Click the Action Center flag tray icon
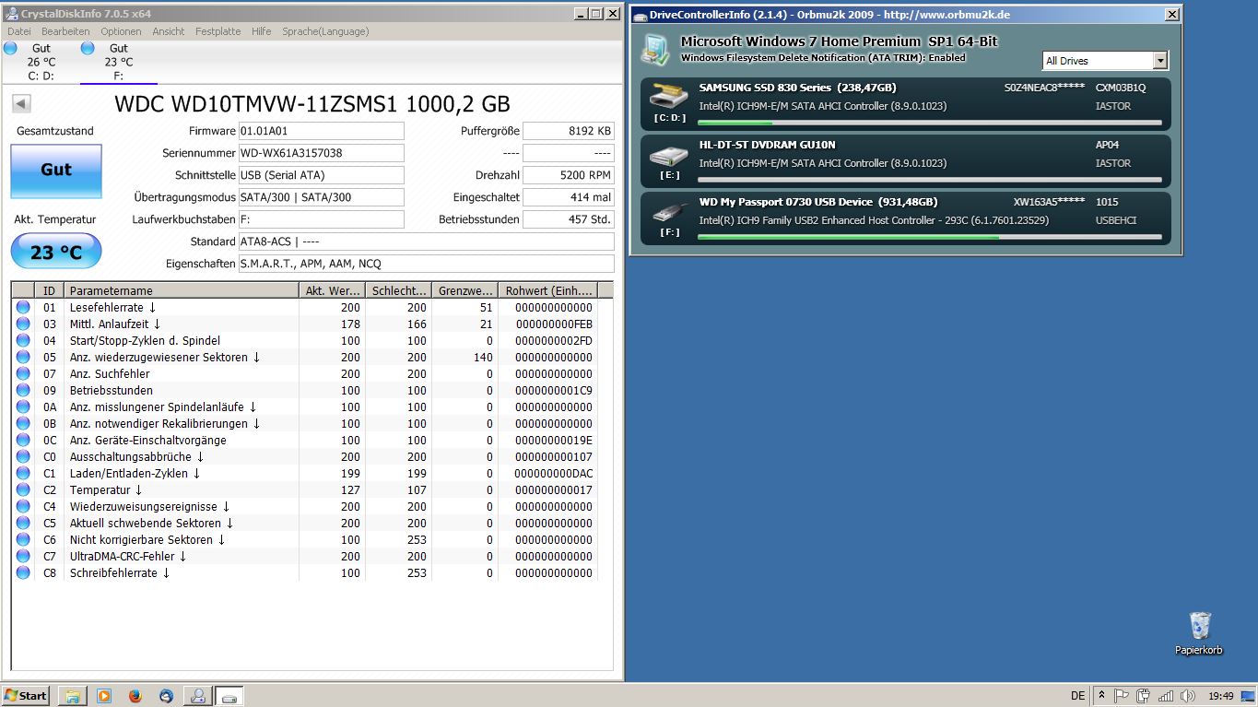The width and height of the screenshot is (1258, 707). click(1122, 696)
